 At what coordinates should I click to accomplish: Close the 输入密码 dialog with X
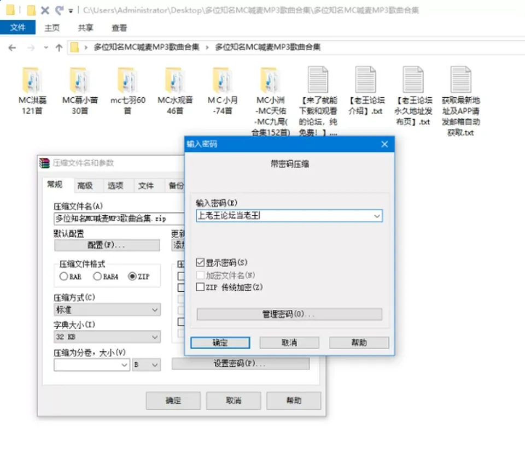(x=384, y=144)
